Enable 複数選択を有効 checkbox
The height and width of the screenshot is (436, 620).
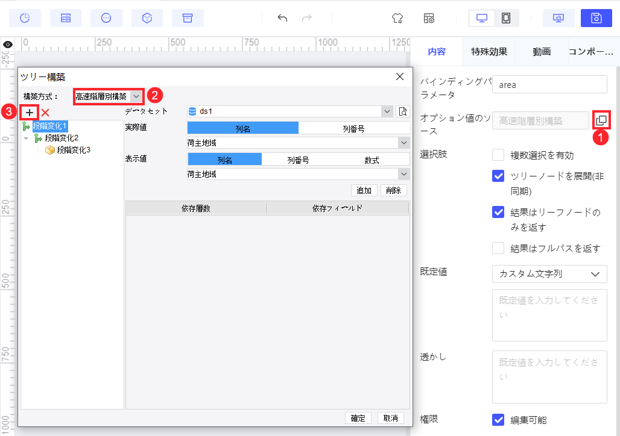pyautogui.click(x=498, y=155)
